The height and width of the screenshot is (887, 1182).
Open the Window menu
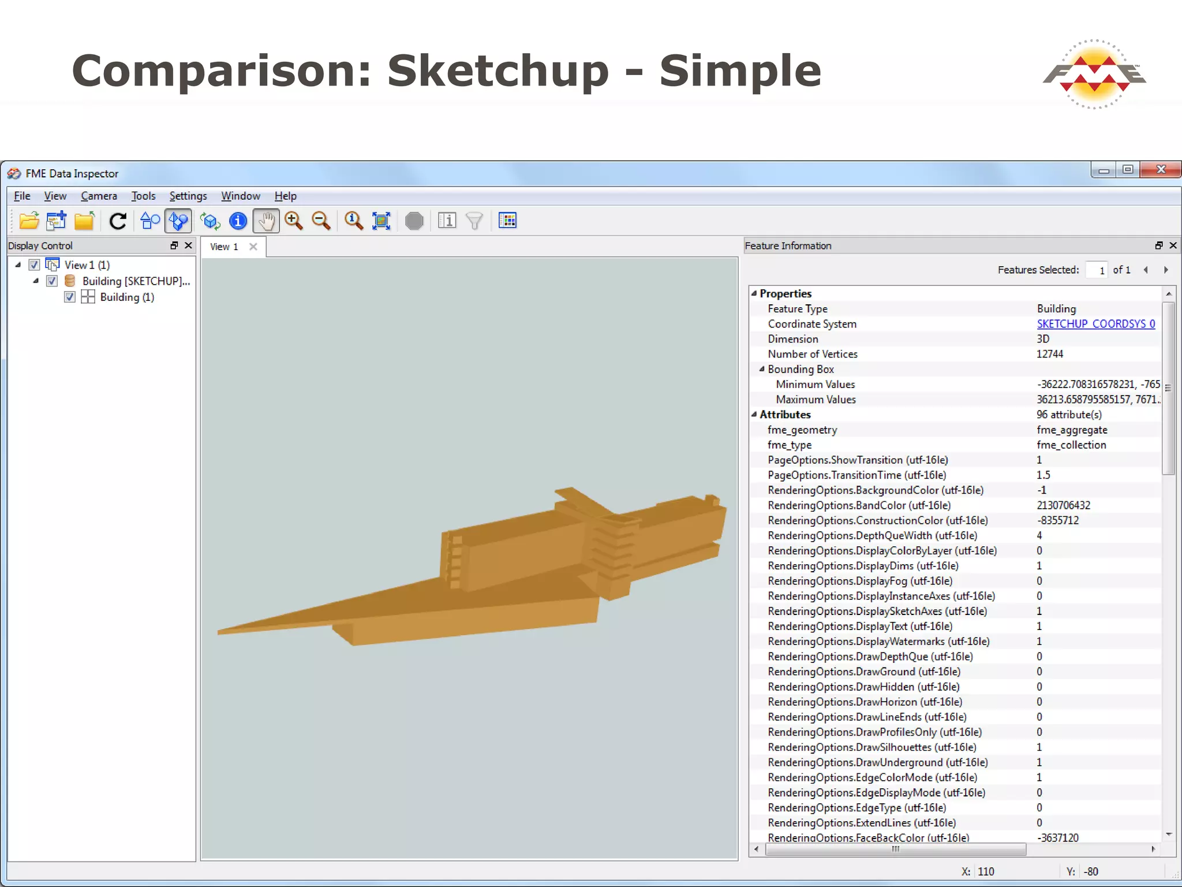click(x=241, y=196)
